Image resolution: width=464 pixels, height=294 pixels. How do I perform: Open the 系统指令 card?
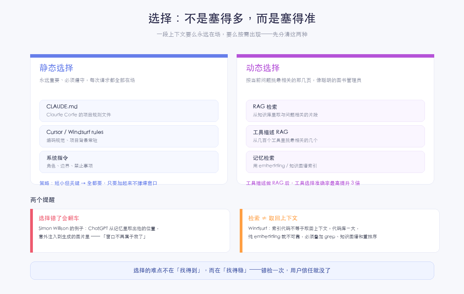coord(129,162)
